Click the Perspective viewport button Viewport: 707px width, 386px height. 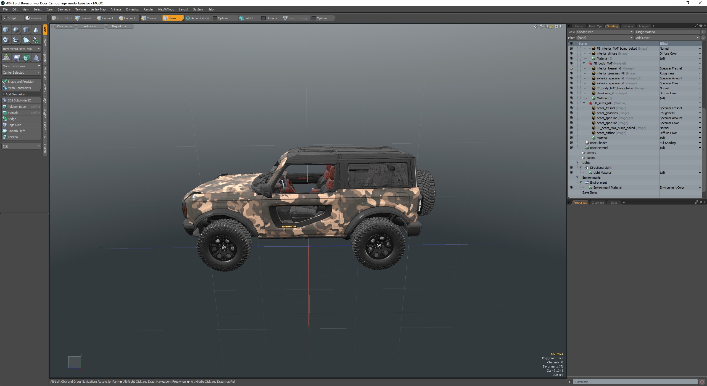pos(65,26)
